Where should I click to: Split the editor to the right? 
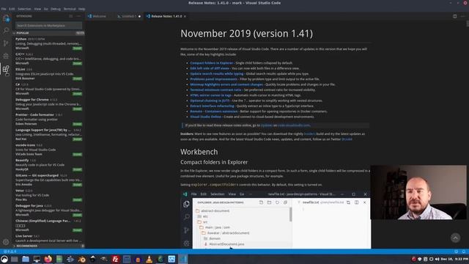(x=454, y=16)
